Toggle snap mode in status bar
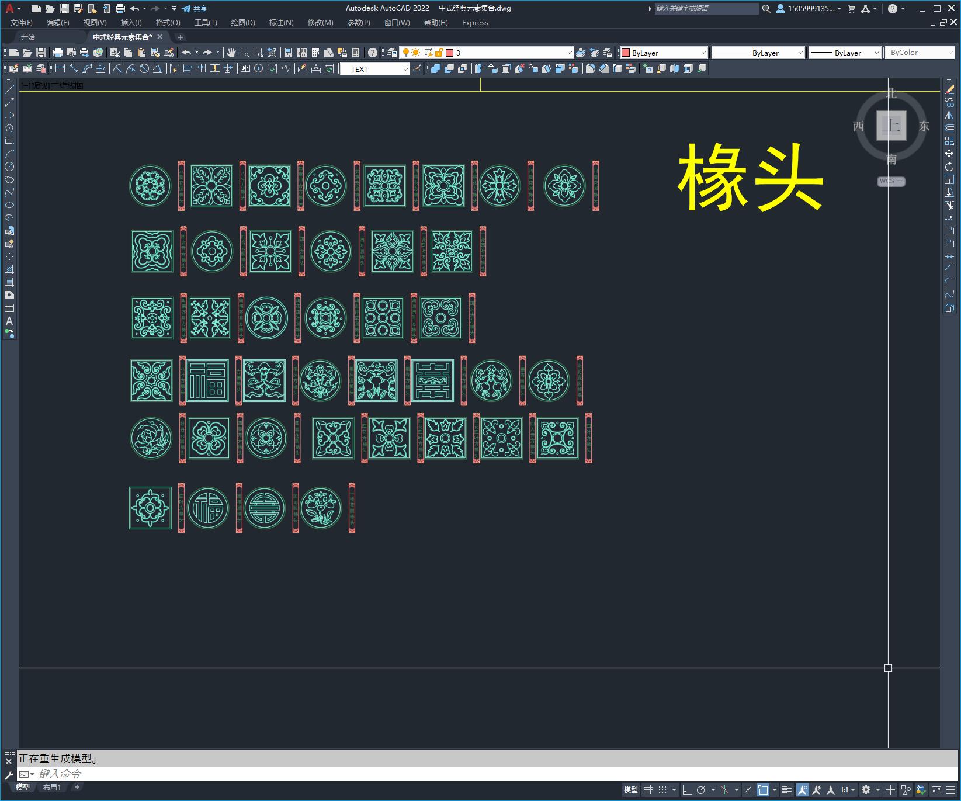The height and width of the screenshot is (801, 961). [x=662, y=790]
